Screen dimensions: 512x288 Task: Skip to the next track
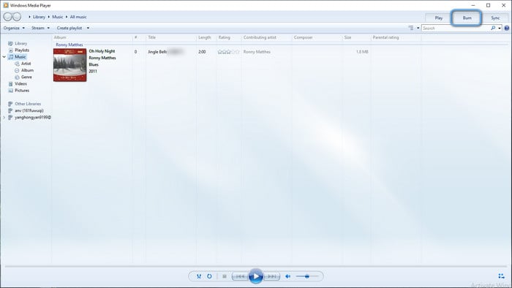[x=271, y=276]
